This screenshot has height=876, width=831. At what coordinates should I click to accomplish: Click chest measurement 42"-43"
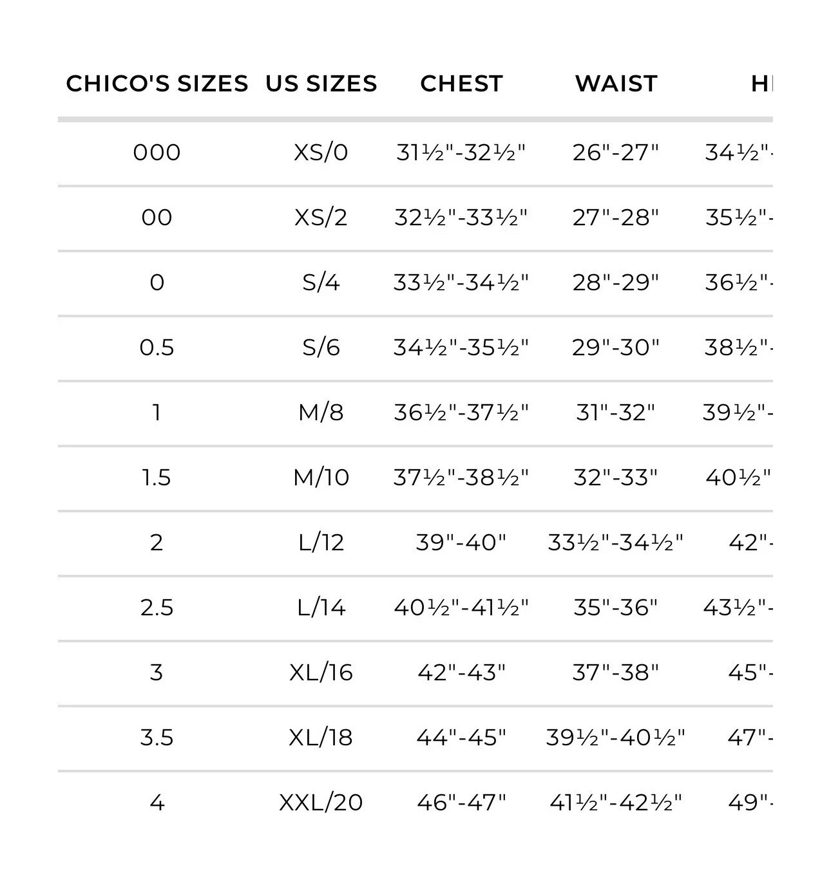coord(461,673)
